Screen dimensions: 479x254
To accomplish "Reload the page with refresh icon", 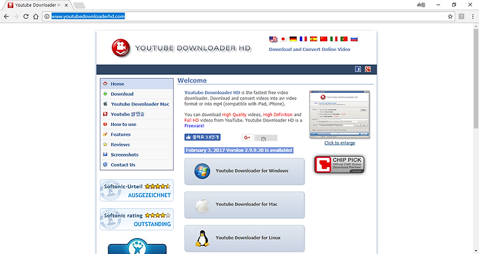I will (x=26, y=17).
